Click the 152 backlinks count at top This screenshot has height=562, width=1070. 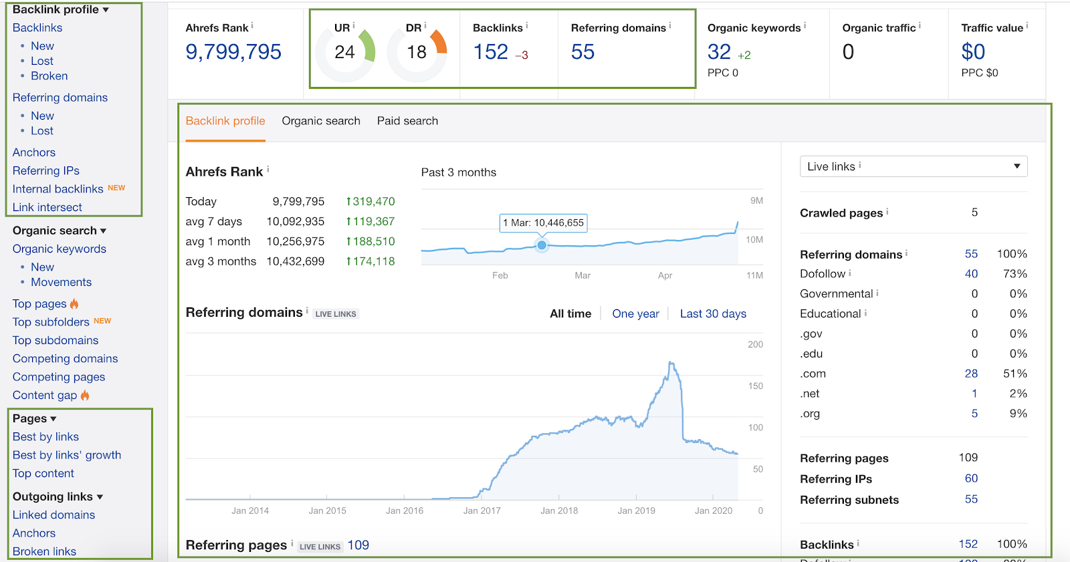(x=491, y=51)
